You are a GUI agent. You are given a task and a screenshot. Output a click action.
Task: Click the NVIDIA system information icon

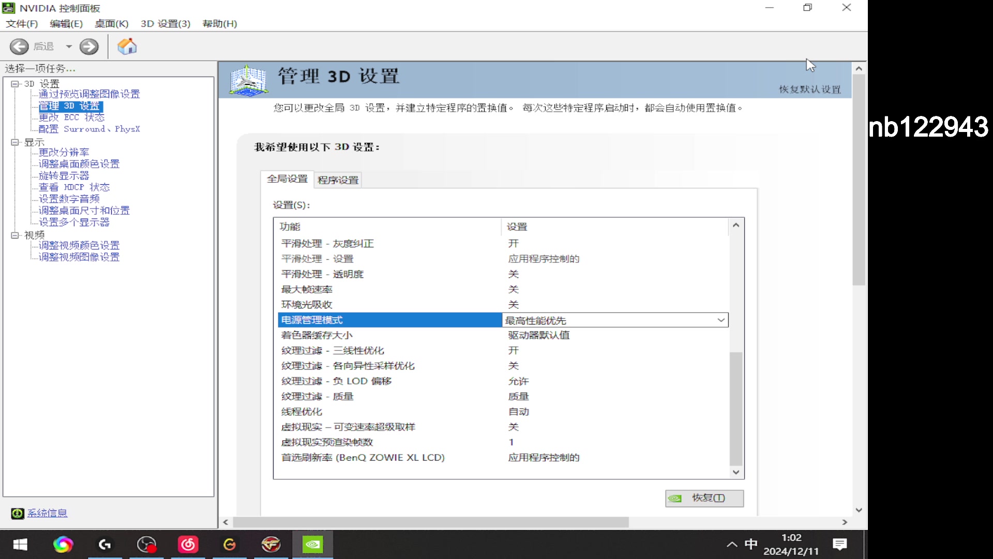(x=18, y=513)
